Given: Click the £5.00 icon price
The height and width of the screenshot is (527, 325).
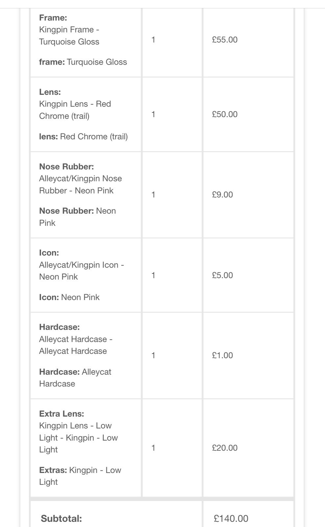Looking at the screenshot, I should (x=222, y=275).
